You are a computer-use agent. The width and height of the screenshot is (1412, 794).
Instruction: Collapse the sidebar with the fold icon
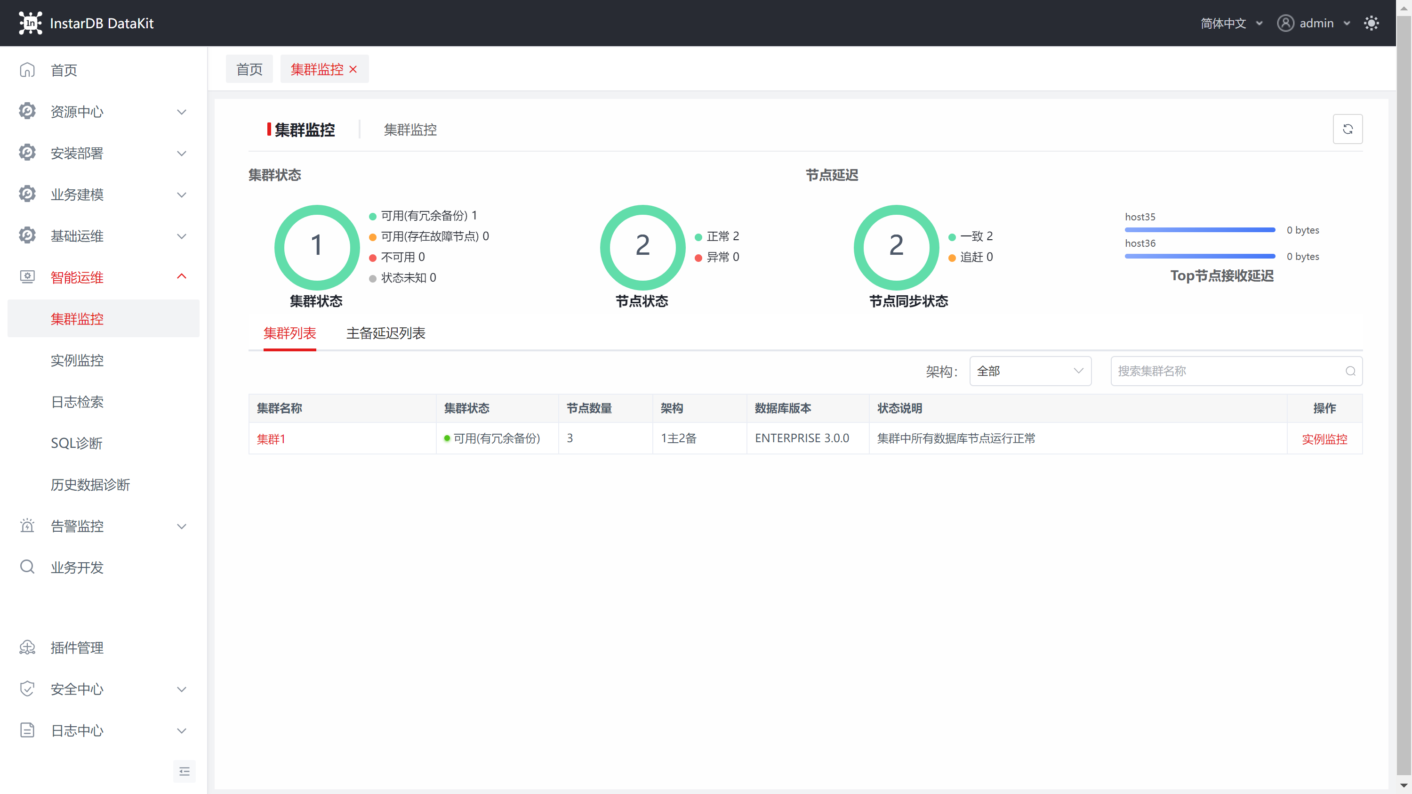184,771
